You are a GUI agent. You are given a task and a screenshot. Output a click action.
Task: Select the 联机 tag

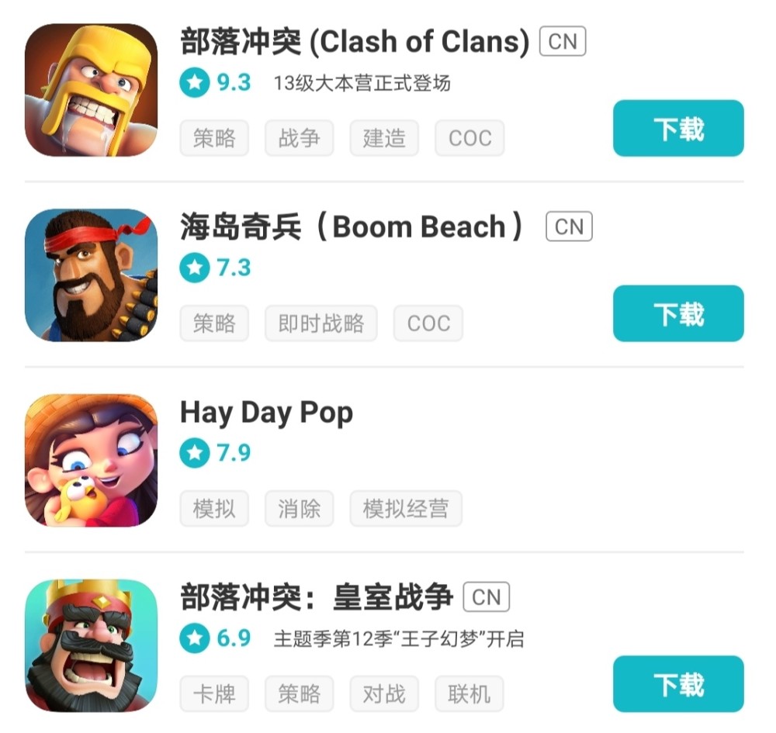469,694
